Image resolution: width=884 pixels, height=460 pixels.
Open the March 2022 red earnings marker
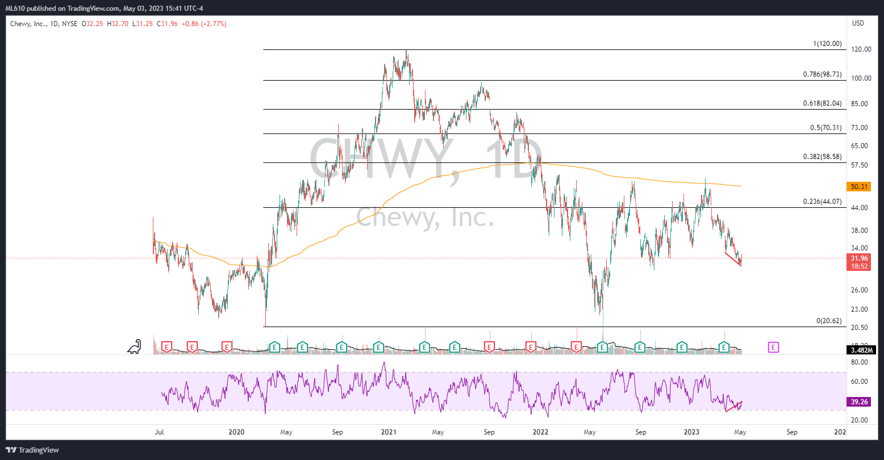click(576, 346)
